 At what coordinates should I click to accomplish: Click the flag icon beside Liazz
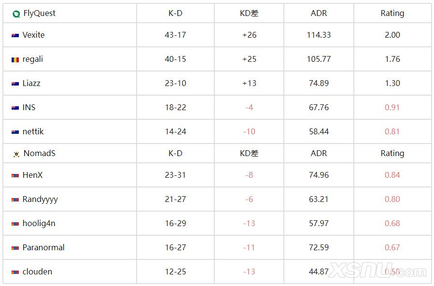(15, 84)
